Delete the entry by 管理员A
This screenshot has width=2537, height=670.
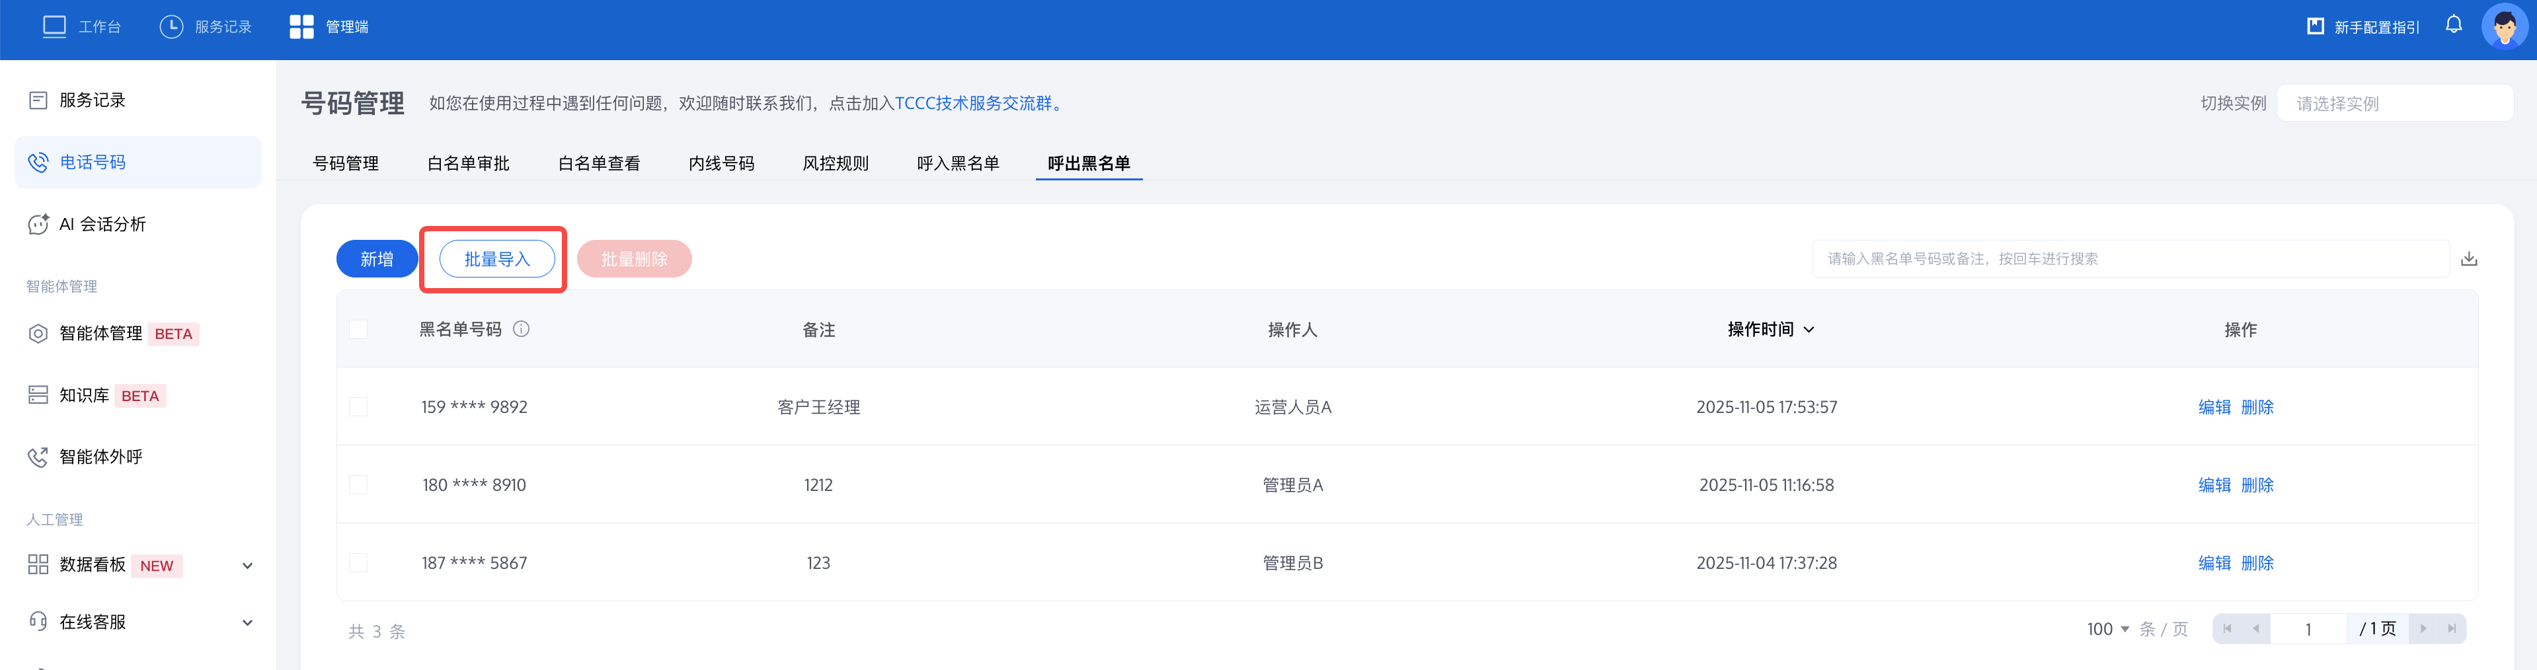click(x=2257, y=485)
